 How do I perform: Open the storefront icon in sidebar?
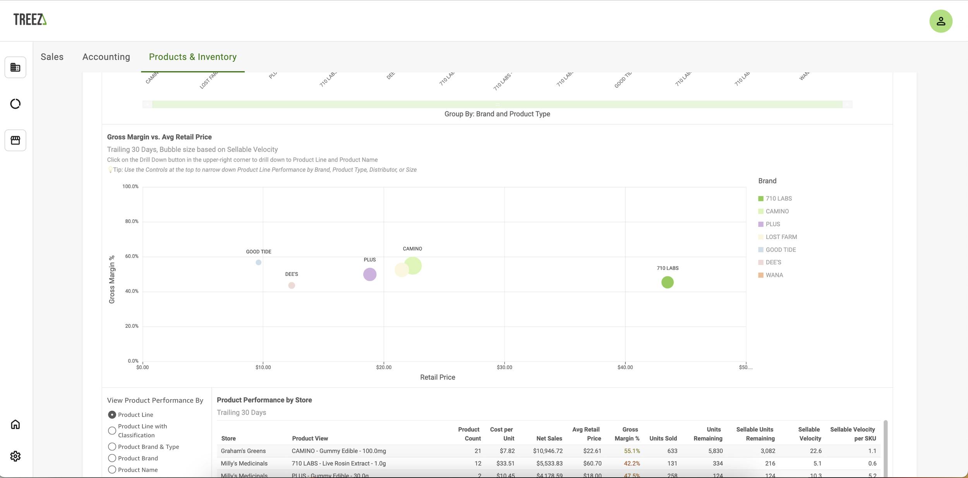point(15,140)
